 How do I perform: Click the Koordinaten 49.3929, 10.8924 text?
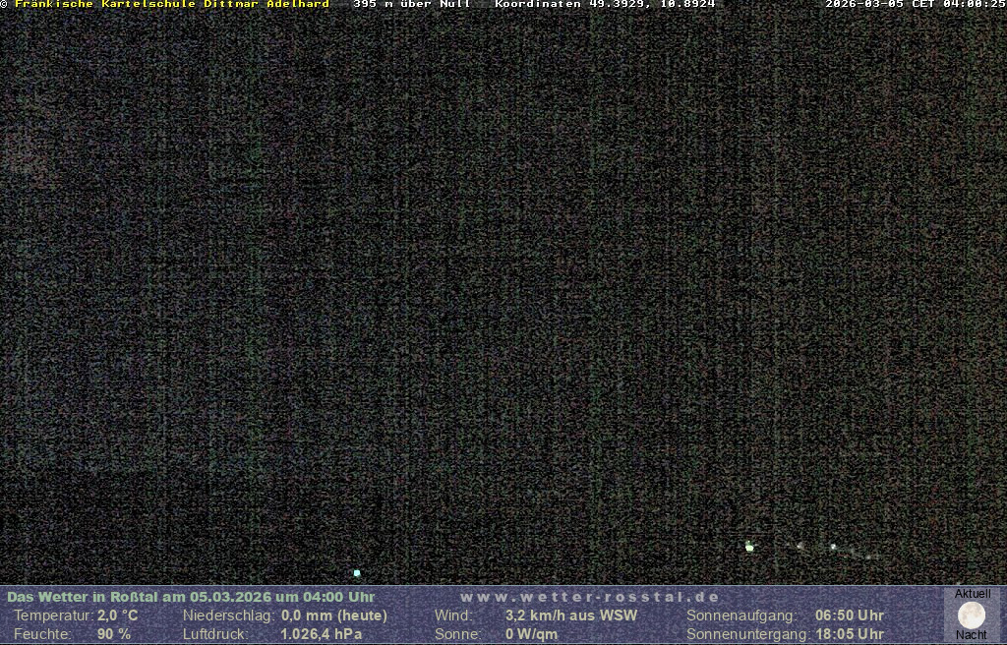coord(605,5)
